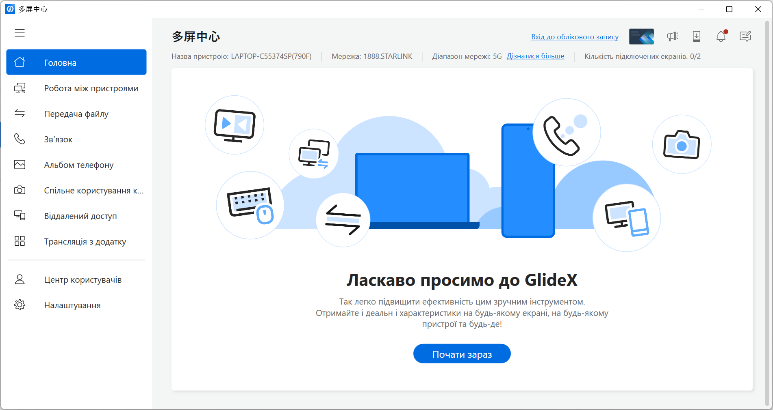Minimize the GlideX window

click(x=701, y=9)
